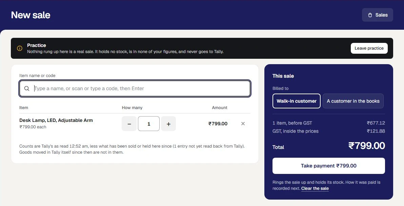Click the quantity box showing 1

click(x=149, y=124)
